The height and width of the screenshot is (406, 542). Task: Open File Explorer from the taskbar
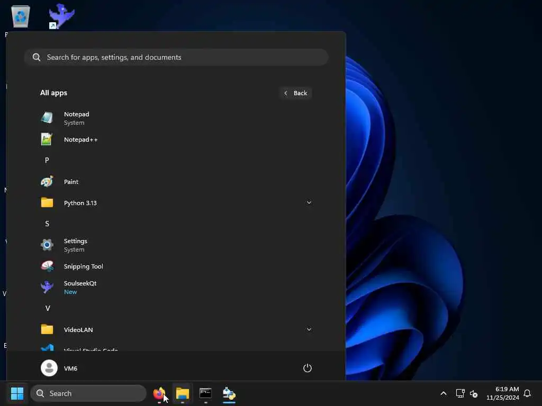[x=182, y=393]
